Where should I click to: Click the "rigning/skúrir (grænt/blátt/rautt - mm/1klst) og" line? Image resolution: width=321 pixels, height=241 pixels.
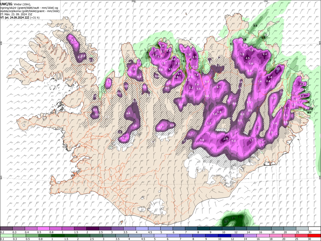click(x=29, y=8)
